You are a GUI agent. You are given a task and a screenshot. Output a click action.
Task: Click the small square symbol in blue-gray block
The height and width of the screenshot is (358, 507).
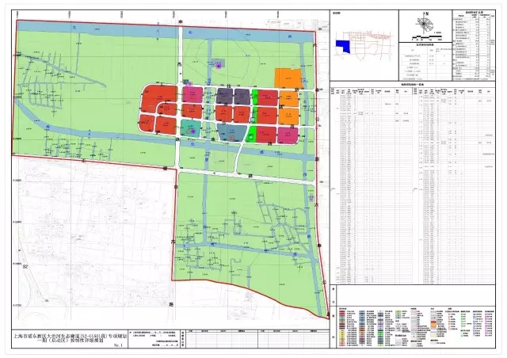(232, 136)
